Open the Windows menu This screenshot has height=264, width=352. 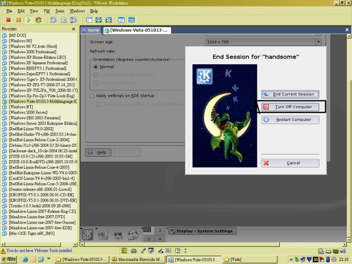pyautogui.click(x=77, y=11)
